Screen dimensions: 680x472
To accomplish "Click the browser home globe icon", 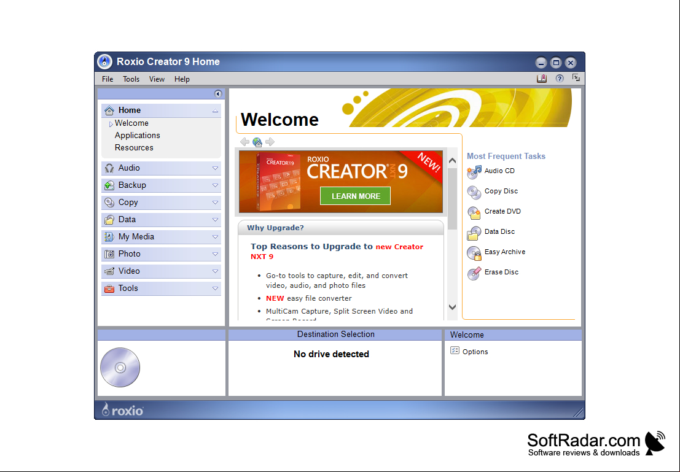I will 257,142.
